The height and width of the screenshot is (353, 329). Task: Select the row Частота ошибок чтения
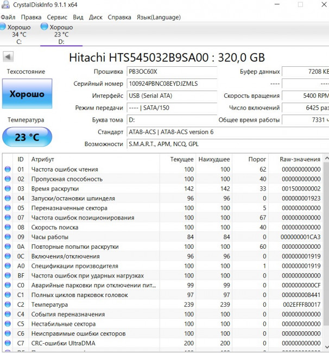[163, 169]
